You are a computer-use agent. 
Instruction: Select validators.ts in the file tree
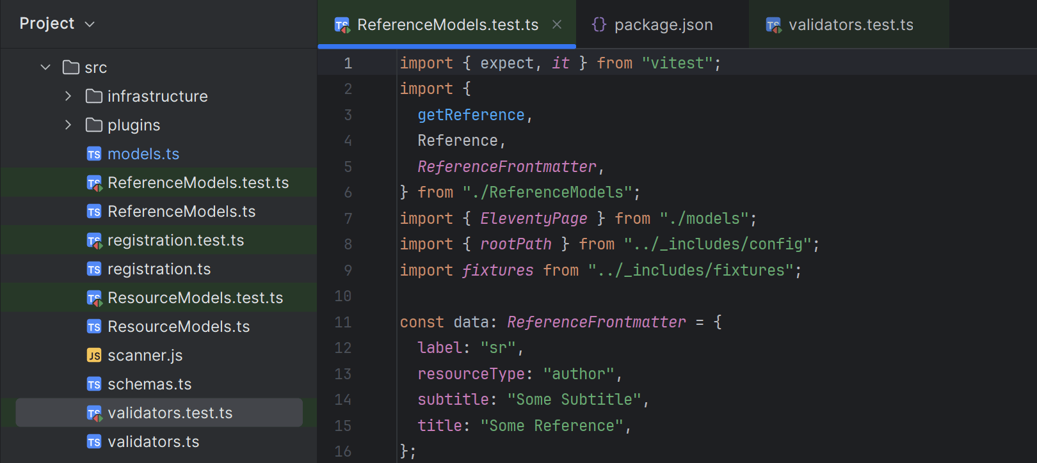click(x=154, y=442)
